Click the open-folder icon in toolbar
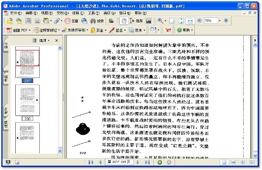Screen dimensions: 262x170 point(10,21)
